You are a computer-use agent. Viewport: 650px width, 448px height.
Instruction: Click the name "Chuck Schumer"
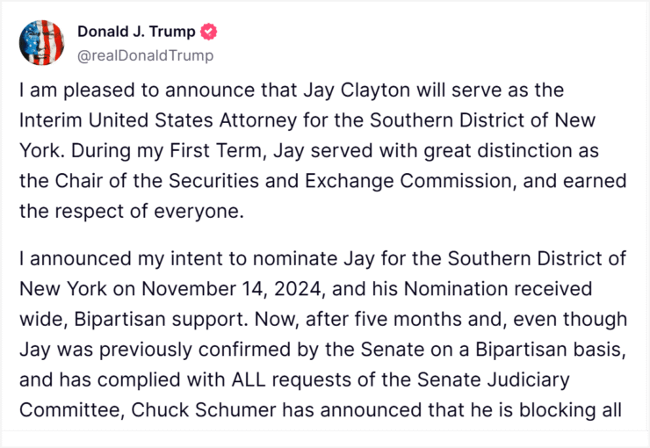pos(203,410)
